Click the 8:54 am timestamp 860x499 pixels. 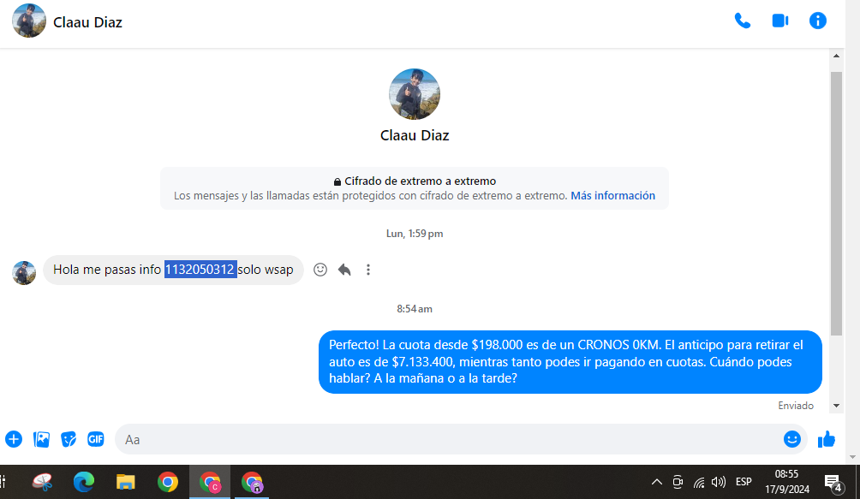(415, 309)
